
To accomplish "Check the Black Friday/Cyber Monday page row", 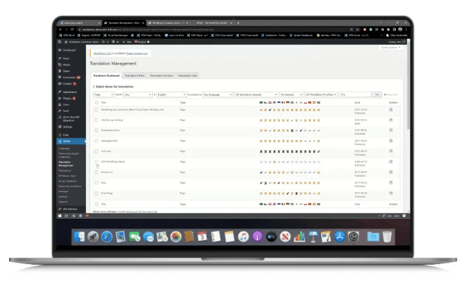I will [96, 110].
